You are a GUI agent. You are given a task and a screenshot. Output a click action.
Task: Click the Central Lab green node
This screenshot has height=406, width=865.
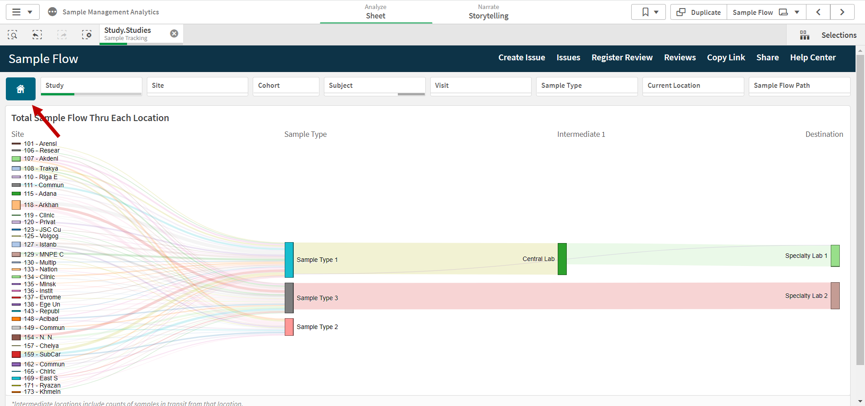[562, 259]
